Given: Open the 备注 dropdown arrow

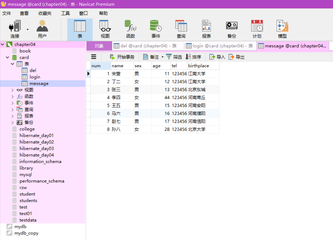Looking at the screenshot, I should [162, 57].
